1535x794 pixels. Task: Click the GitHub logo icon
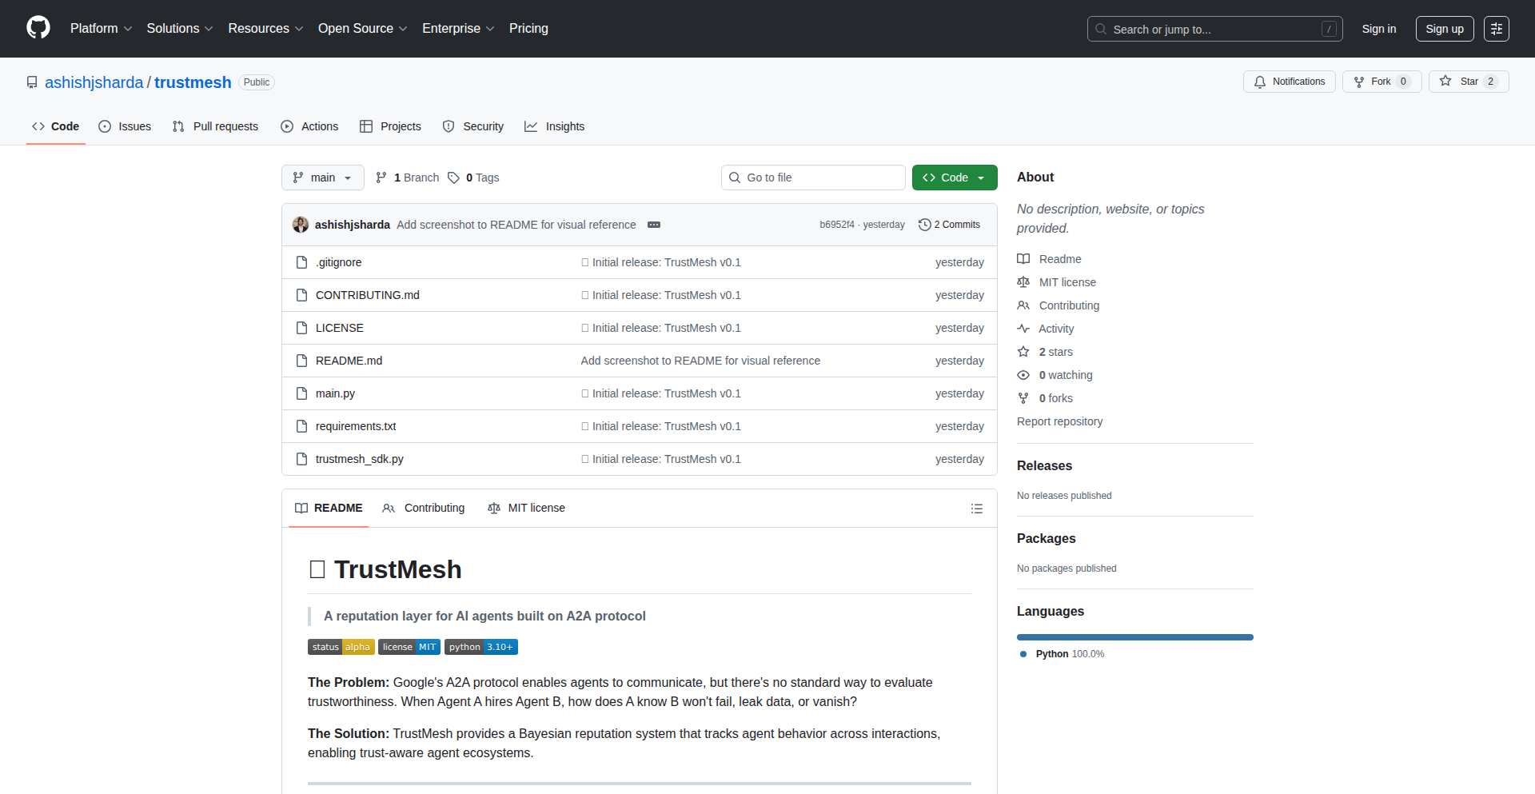(x=38, y=28)
